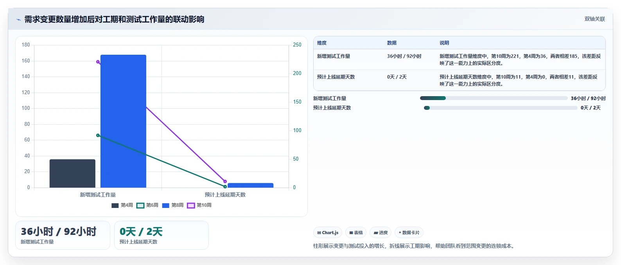
Task: Click the 180 tick on the left axis
Action: (26, 45)
